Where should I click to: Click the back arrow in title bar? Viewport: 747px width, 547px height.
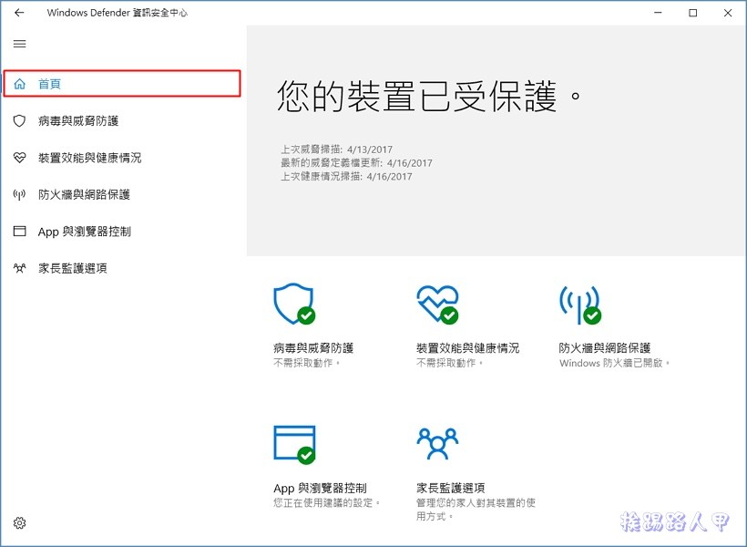click(x=19, y=13)
